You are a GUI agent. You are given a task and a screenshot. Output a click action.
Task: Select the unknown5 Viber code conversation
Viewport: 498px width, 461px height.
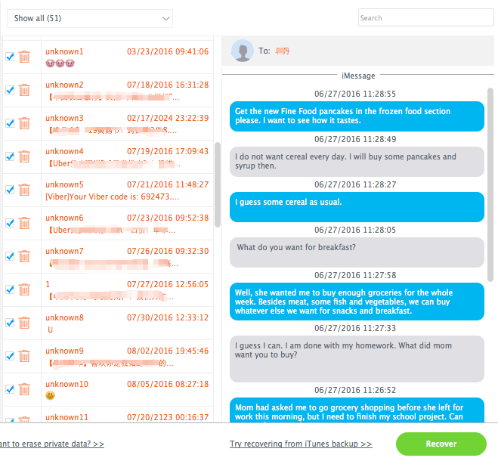coord(127,190)
